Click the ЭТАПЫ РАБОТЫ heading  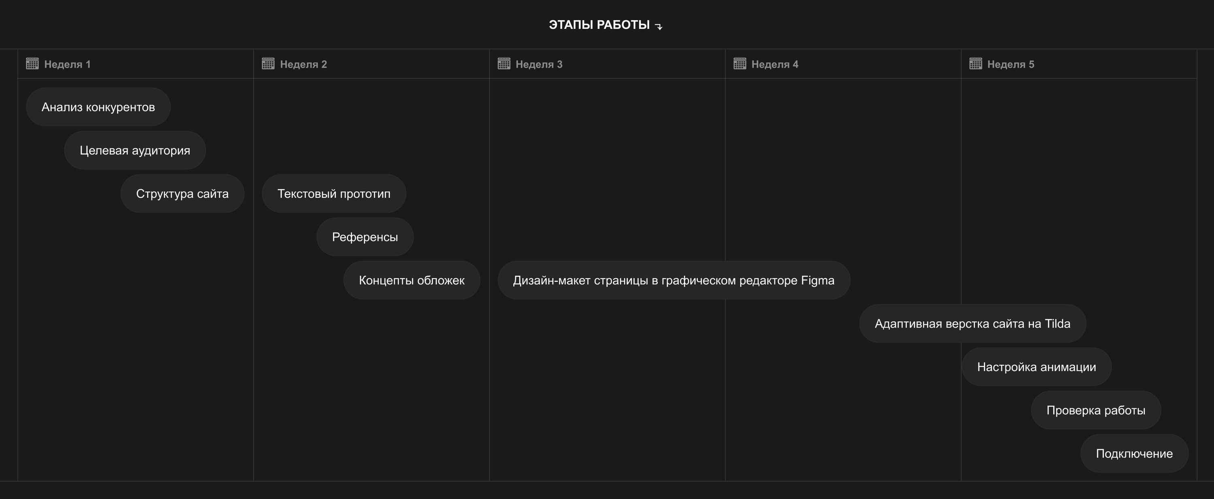click(599, 25)
